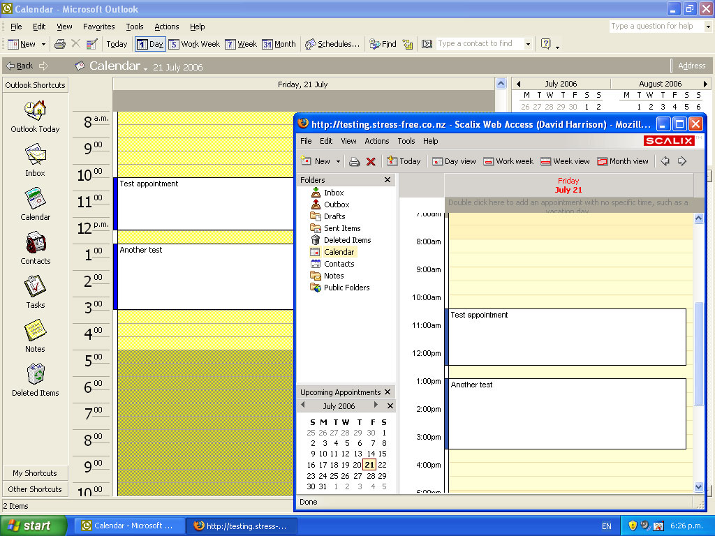Screen dimensions: 715x536
Task: Click Outlook Today toolbar button
Action: [117, 44]
